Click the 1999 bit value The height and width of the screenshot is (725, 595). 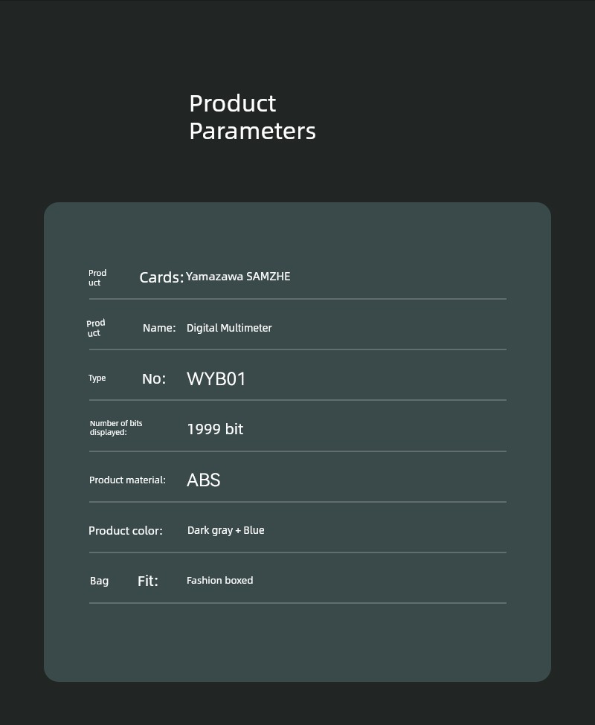pyautogui.click(x=216, y=429)
